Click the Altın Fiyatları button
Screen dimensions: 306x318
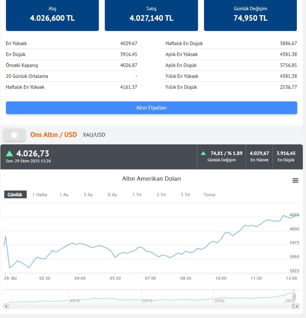(151, 108)
